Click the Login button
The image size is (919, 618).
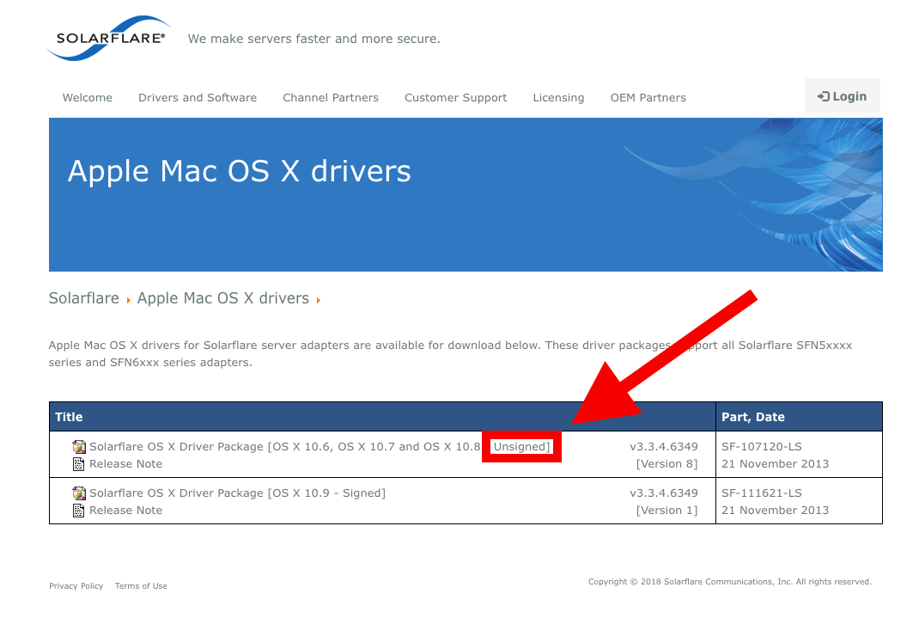pyautogui.click(x=843, y=95)
